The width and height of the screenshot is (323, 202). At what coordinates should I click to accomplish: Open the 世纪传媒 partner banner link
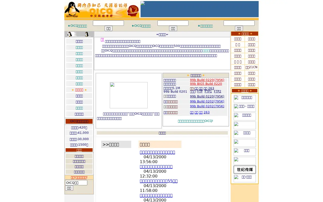[x=245, y=169]
